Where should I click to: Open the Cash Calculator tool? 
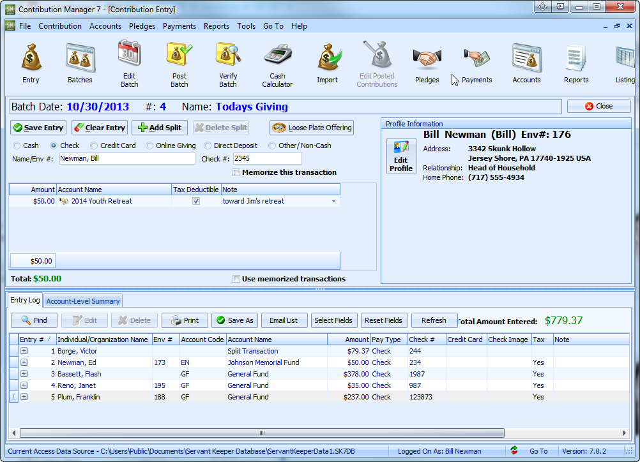pos(278,55)
